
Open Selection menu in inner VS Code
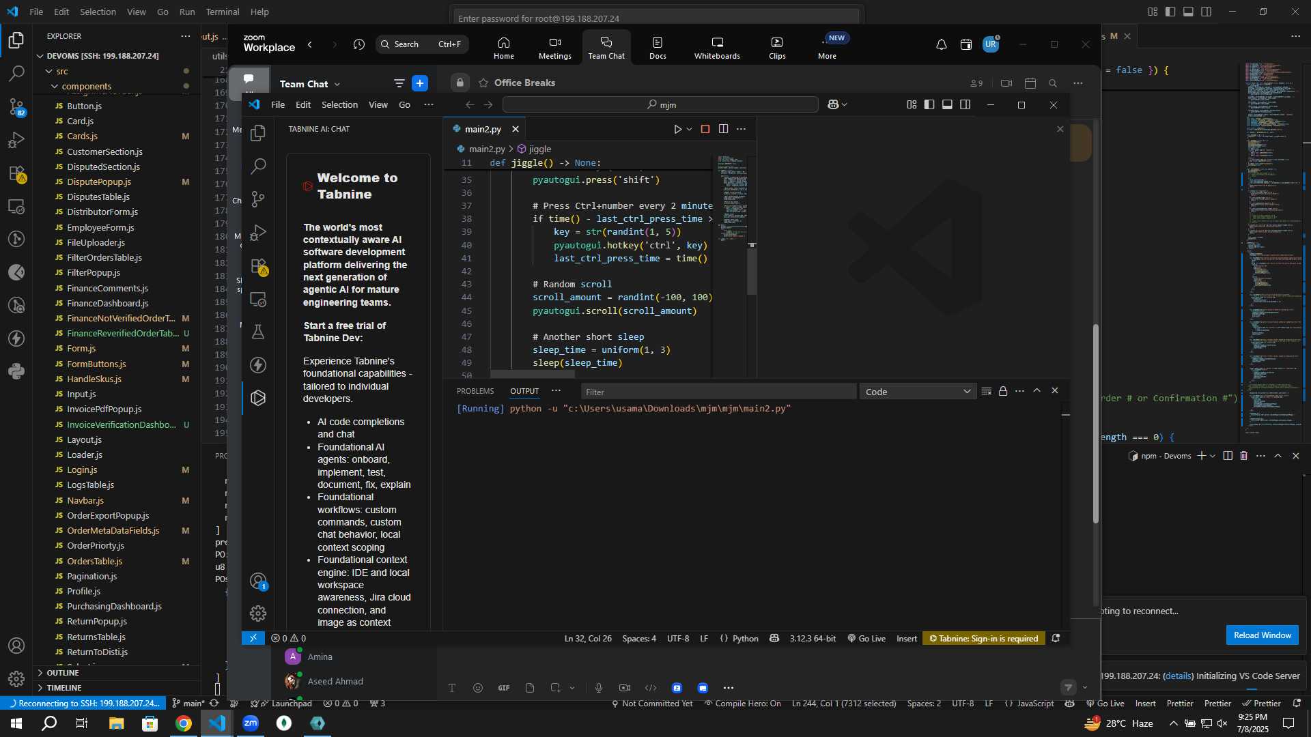coord(339,104)
